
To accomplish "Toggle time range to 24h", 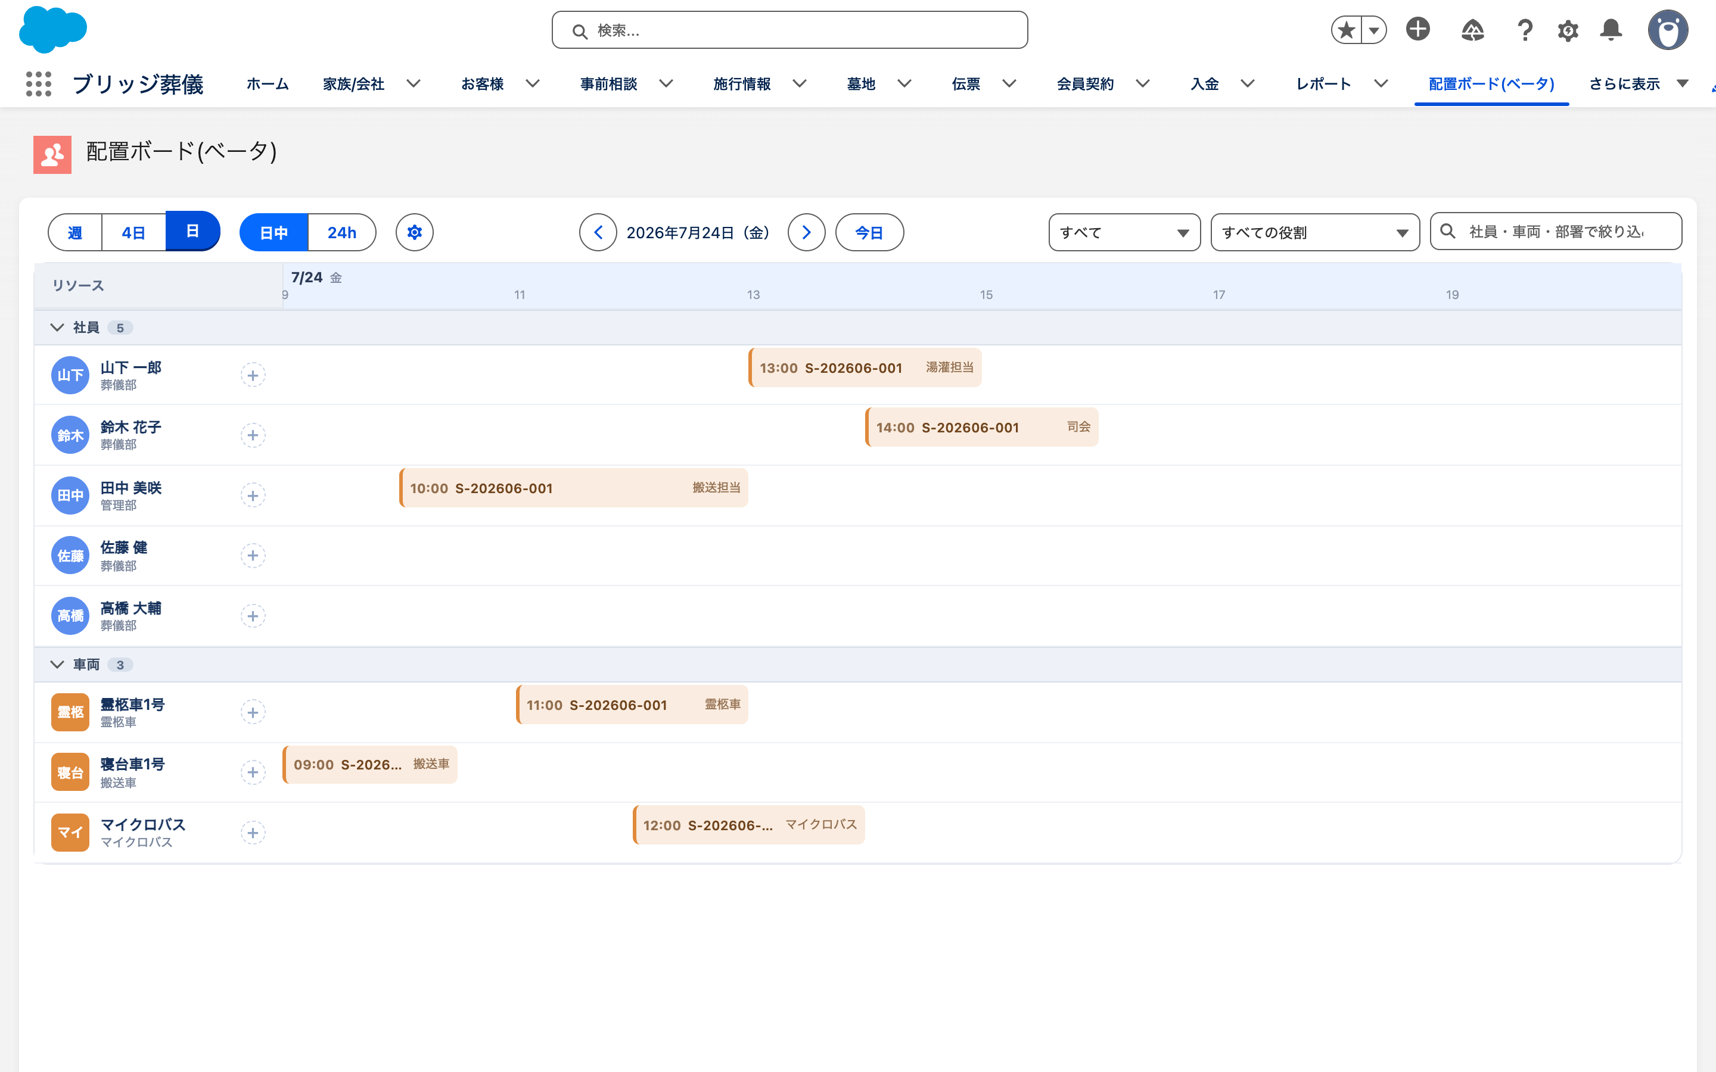I will (x=342, y=232).
